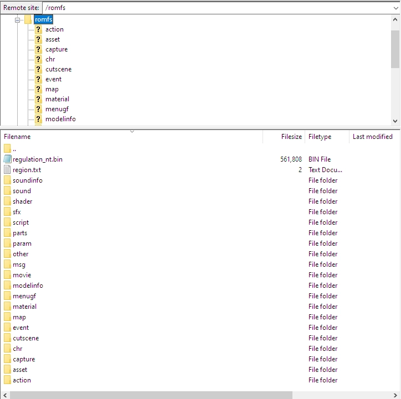Click the unknown-folder icon beside capture
Image resolution: width=401 pixels, height=399 pixels.
(x=38, y=50)
